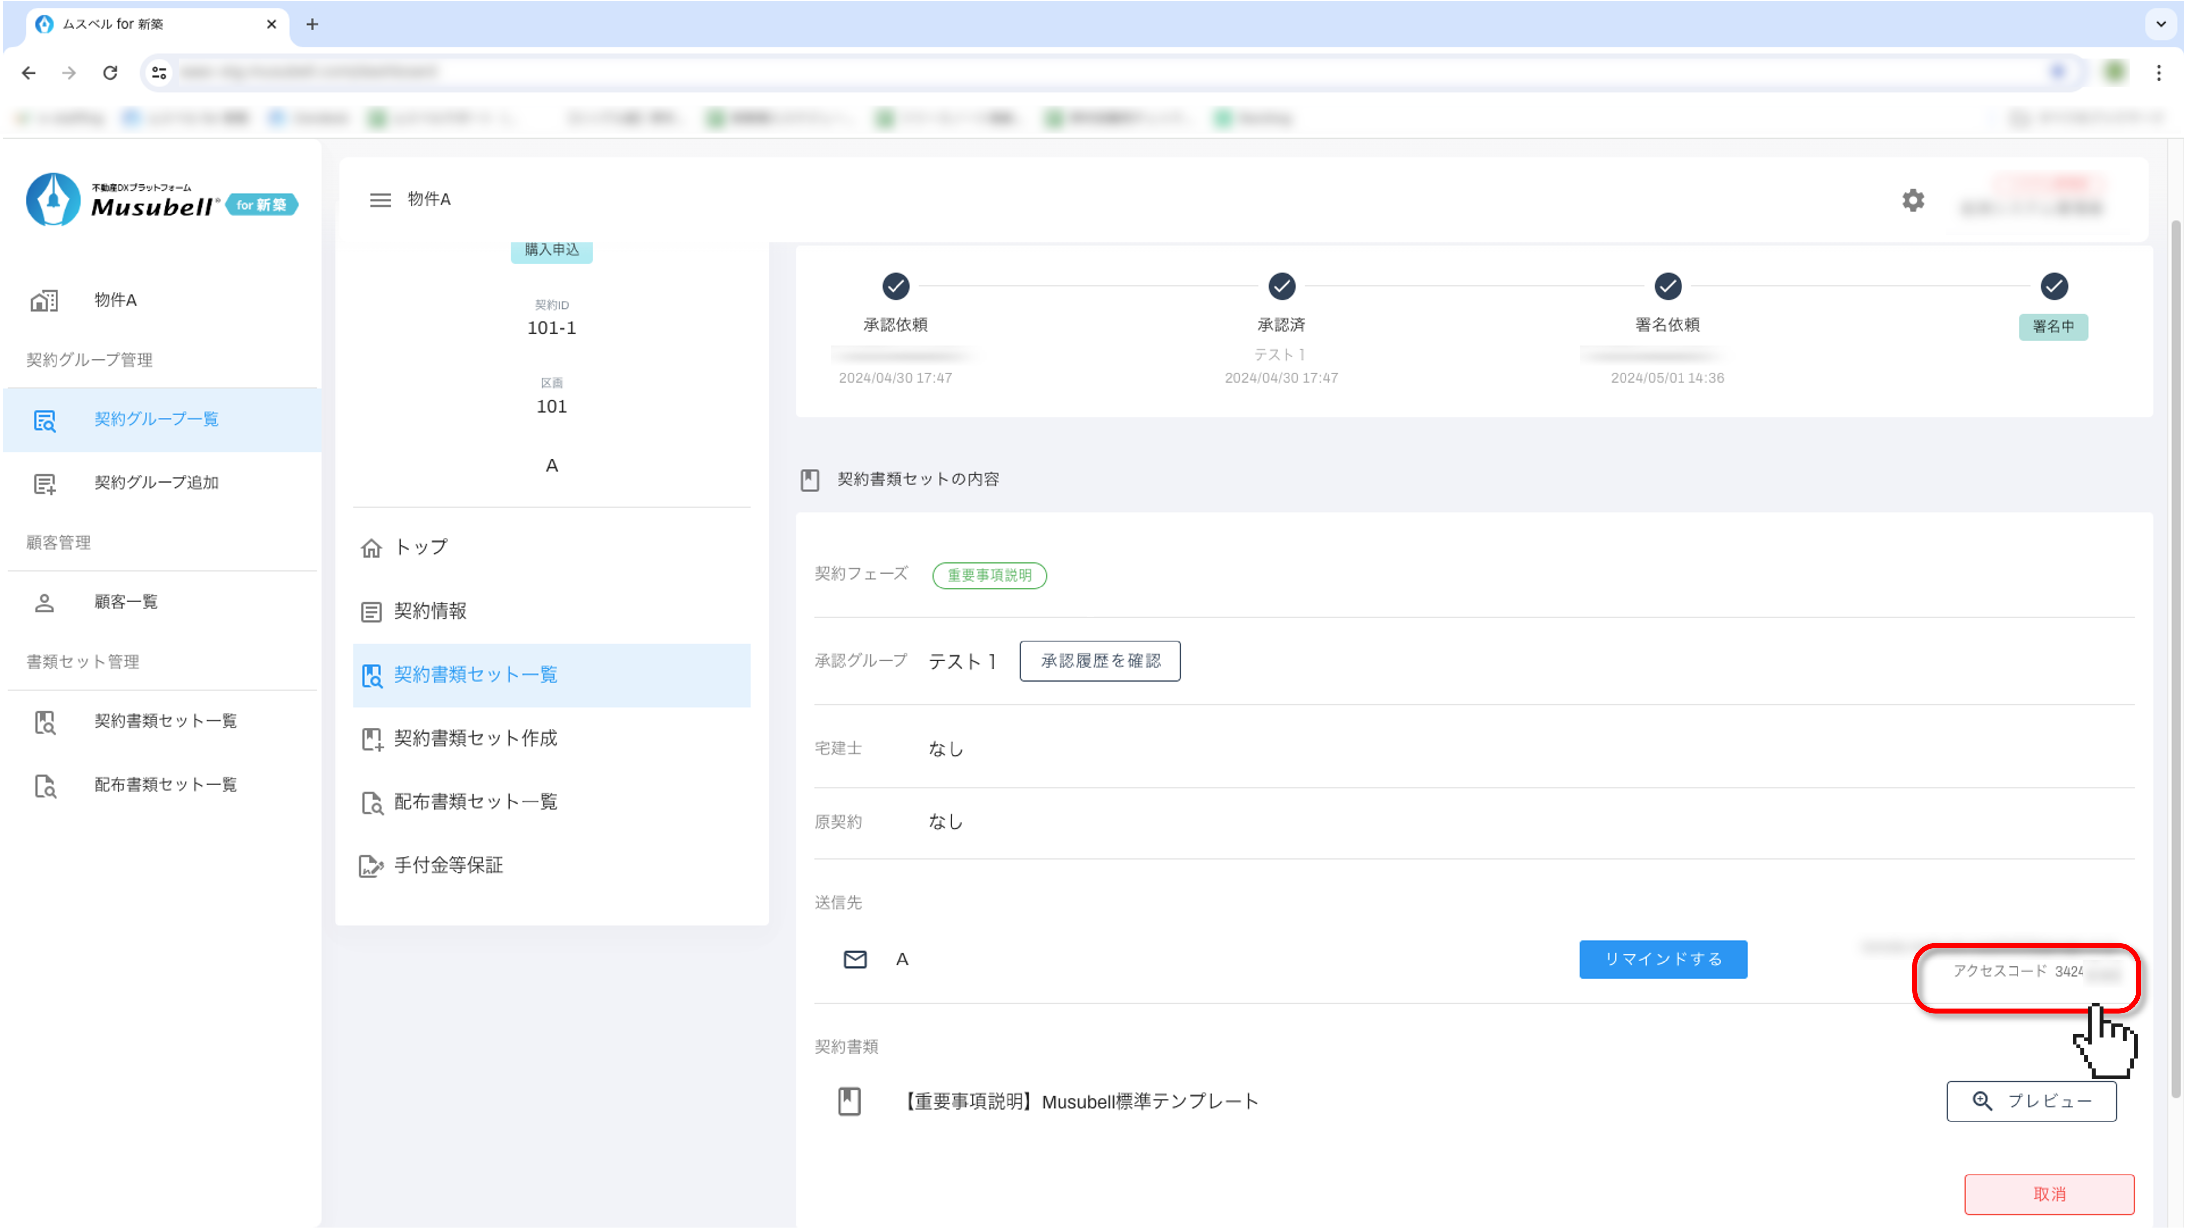This screenshot has height=1228, width=2185.
Task: Select sidebar 配布書類セット一覧 under 書類セット管理
Action: [x=165, y=785]
